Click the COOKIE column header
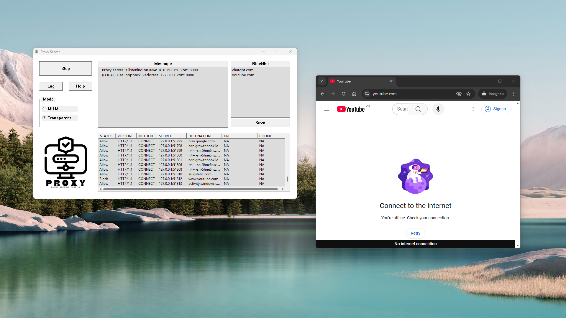The width and height of the screenshot is (566, 318). pos(271,136)
